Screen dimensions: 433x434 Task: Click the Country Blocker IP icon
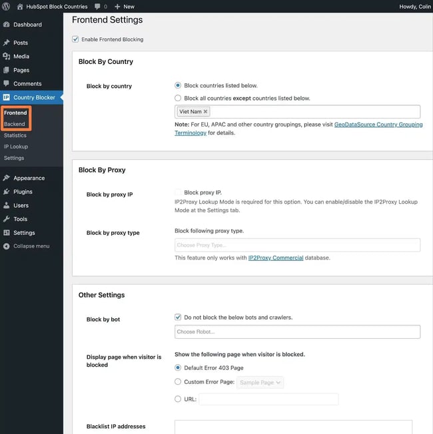tap(7, 97)
